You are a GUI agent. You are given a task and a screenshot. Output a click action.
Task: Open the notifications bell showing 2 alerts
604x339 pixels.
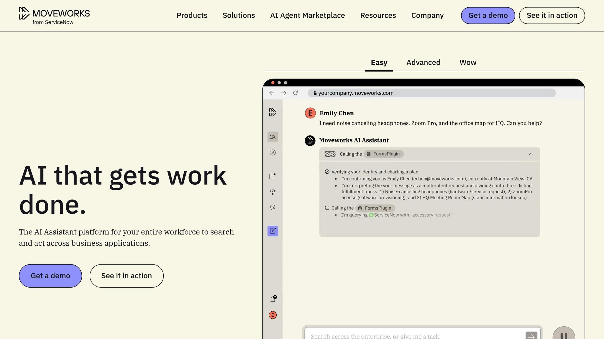273,299
